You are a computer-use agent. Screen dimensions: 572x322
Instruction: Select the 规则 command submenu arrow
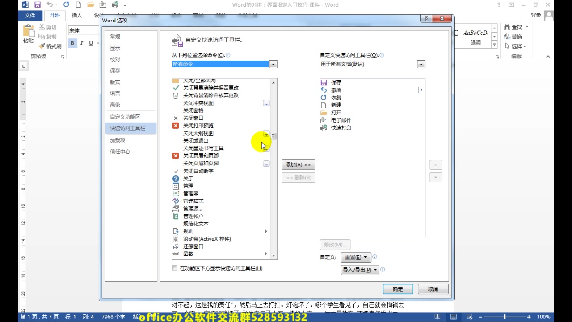coord(266,231)
